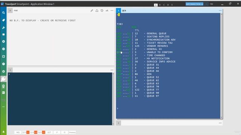The width and height of the screenshot is (241, 135).
Task: Click the P quick command button
Action: tap(57, 132)
